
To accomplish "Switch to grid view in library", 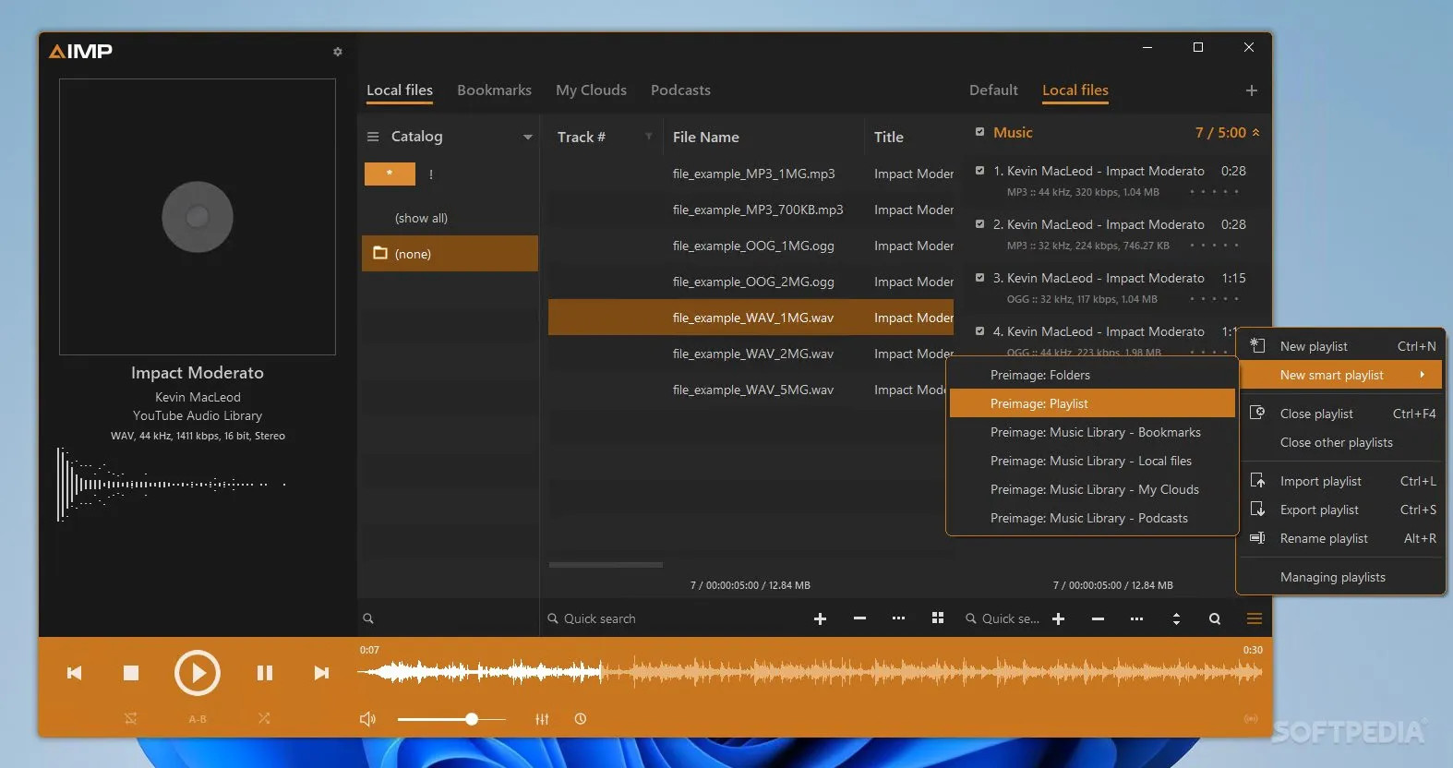I will (938, 618).
